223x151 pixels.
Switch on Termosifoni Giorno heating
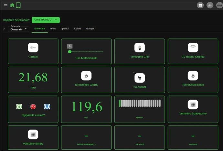pyautogui.click(x=86, y=76)
